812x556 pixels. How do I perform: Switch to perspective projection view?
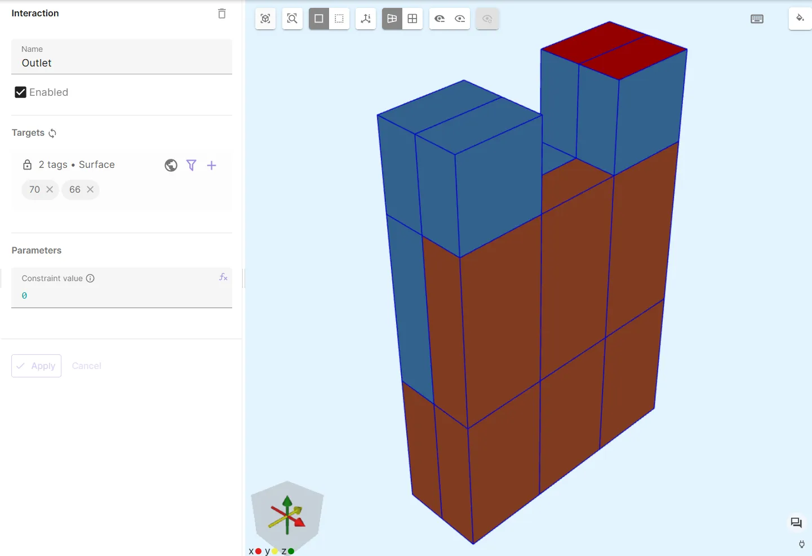pyautogui.click(x=392, y=19)
